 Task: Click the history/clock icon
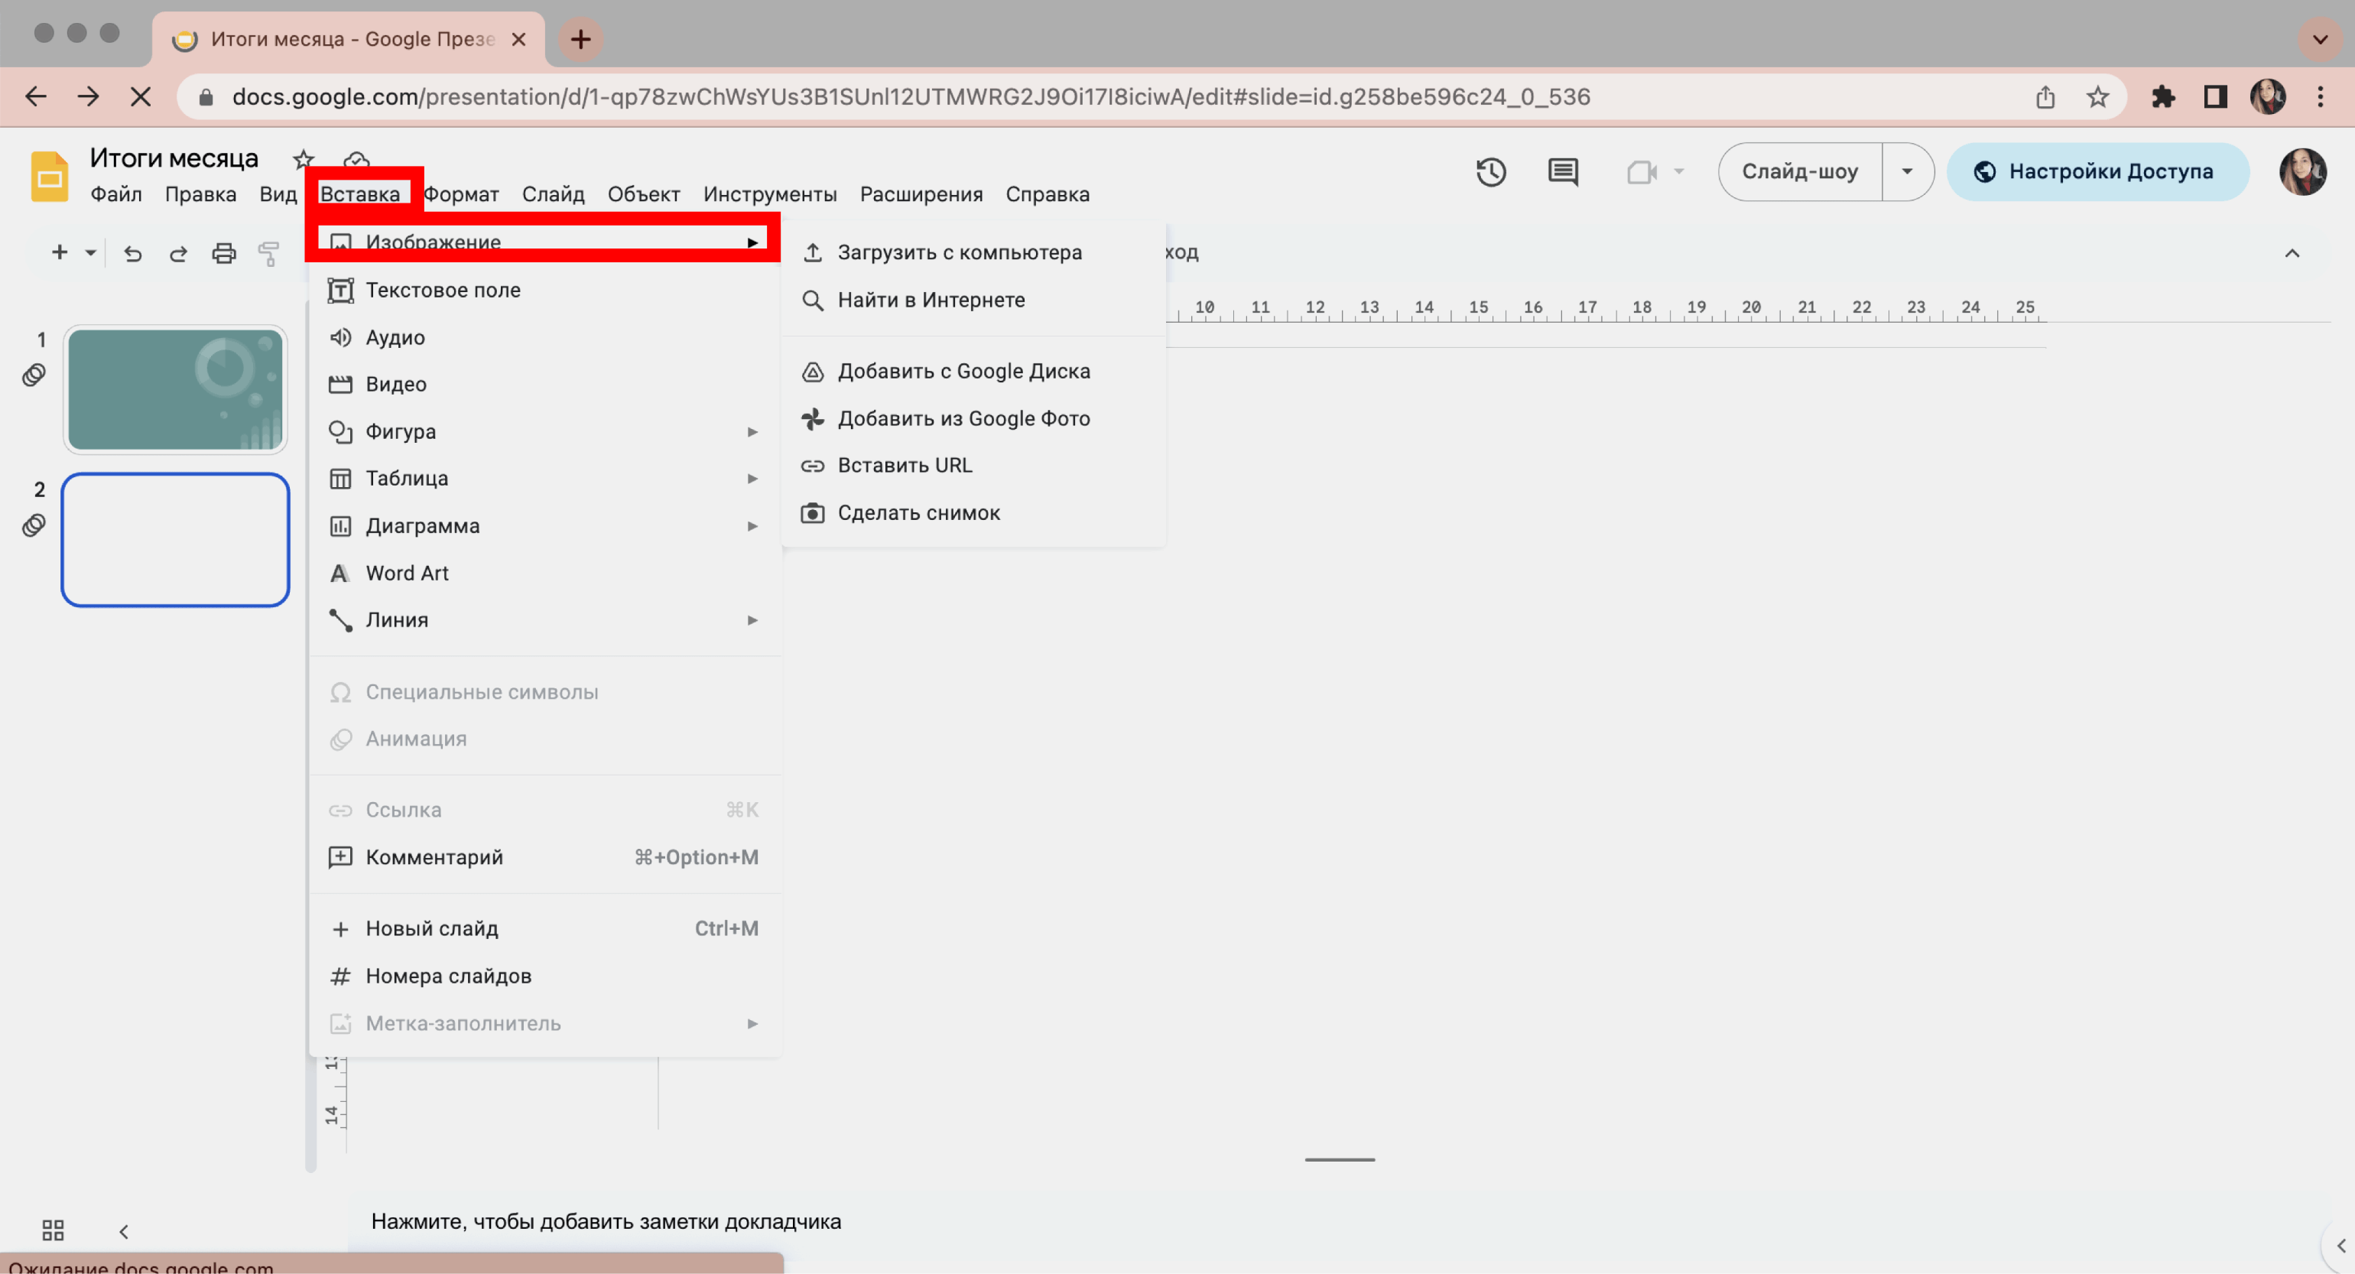click(x=1489, y=171)
